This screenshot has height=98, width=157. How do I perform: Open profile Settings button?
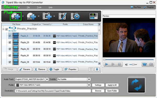click(x=98, y=85)
